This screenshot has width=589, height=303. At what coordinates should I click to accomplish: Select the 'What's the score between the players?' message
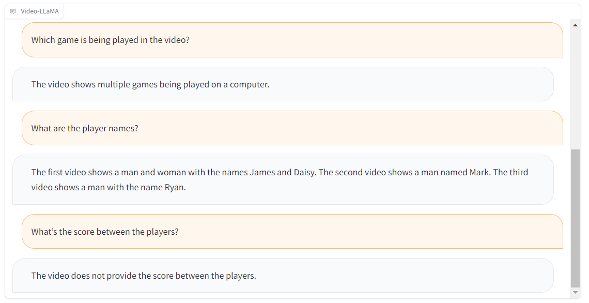click(292, 232)
